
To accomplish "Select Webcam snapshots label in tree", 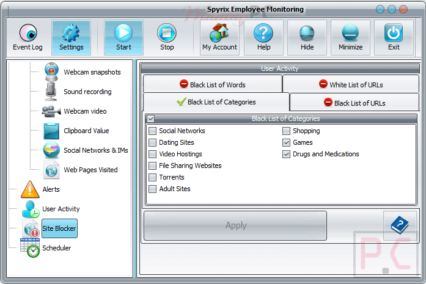I will [x=92, y=72].
